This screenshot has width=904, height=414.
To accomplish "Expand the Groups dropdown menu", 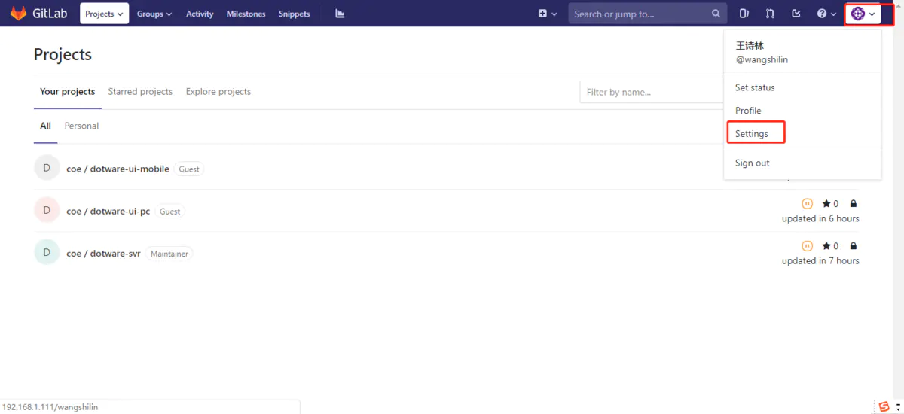I will point(154,14).
